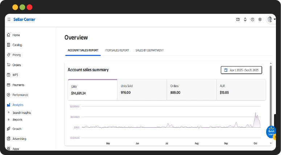The width and height of the screenshot is (281, 155).
Task: Open Reports under Analytics
Action: pyautogui.click(x=17, y=120)
